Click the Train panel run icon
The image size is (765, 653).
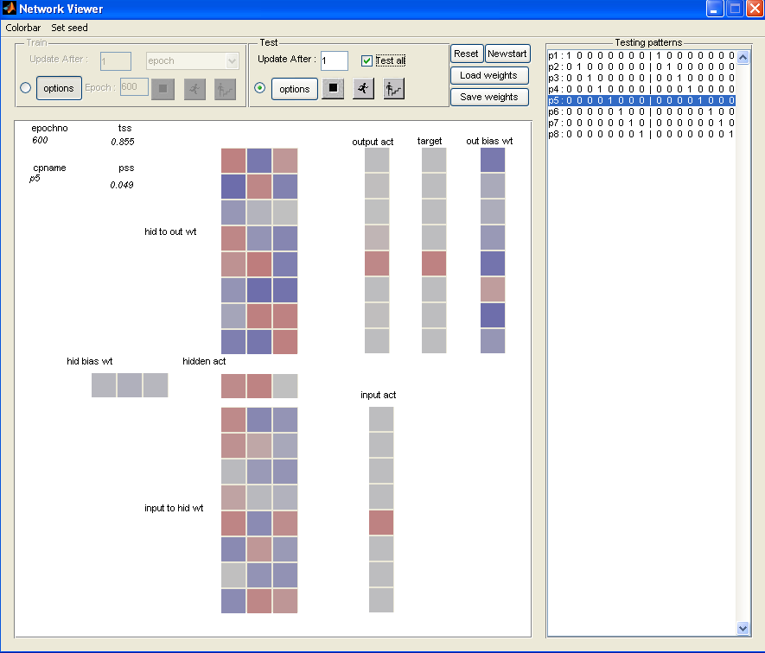194,88
